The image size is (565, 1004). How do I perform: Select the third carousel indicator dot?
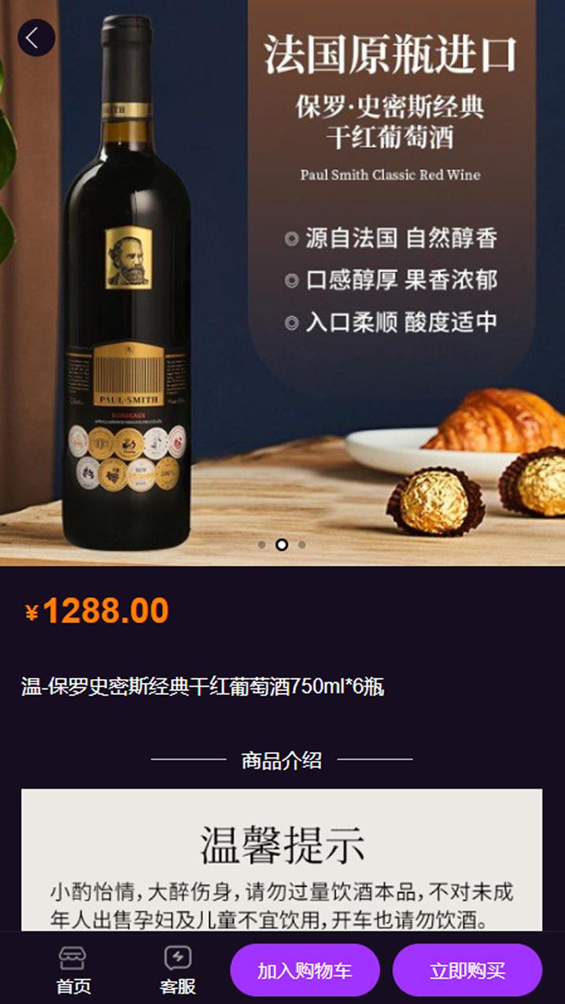tap(302, 544)
